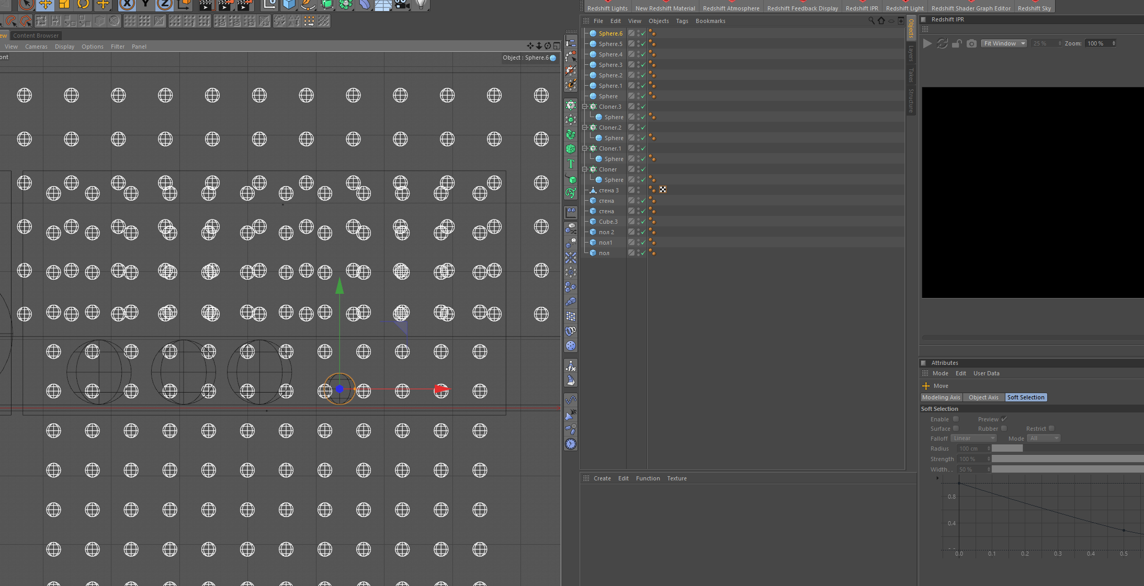1144x586 pixels.
Task: Click the IPR Zoom 100% stepper
Action: click(1113, 43)
